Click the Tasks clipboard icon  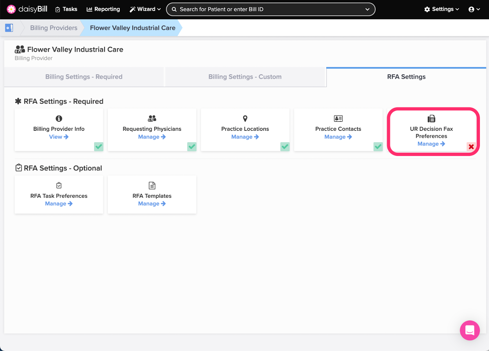[x=57, y=9]
